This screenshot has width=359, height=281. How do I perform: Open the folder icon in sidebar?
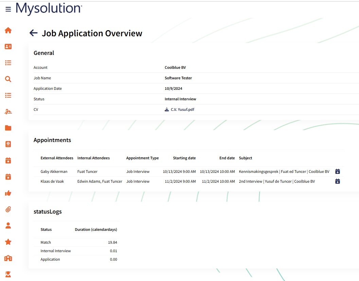[8, 128]
